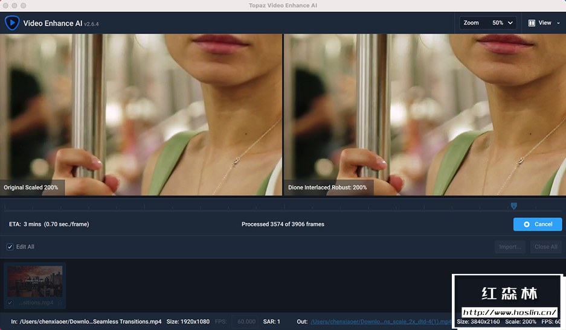
Task: Click the delete icon next to ...sitions.mp4
Action: 60,303
